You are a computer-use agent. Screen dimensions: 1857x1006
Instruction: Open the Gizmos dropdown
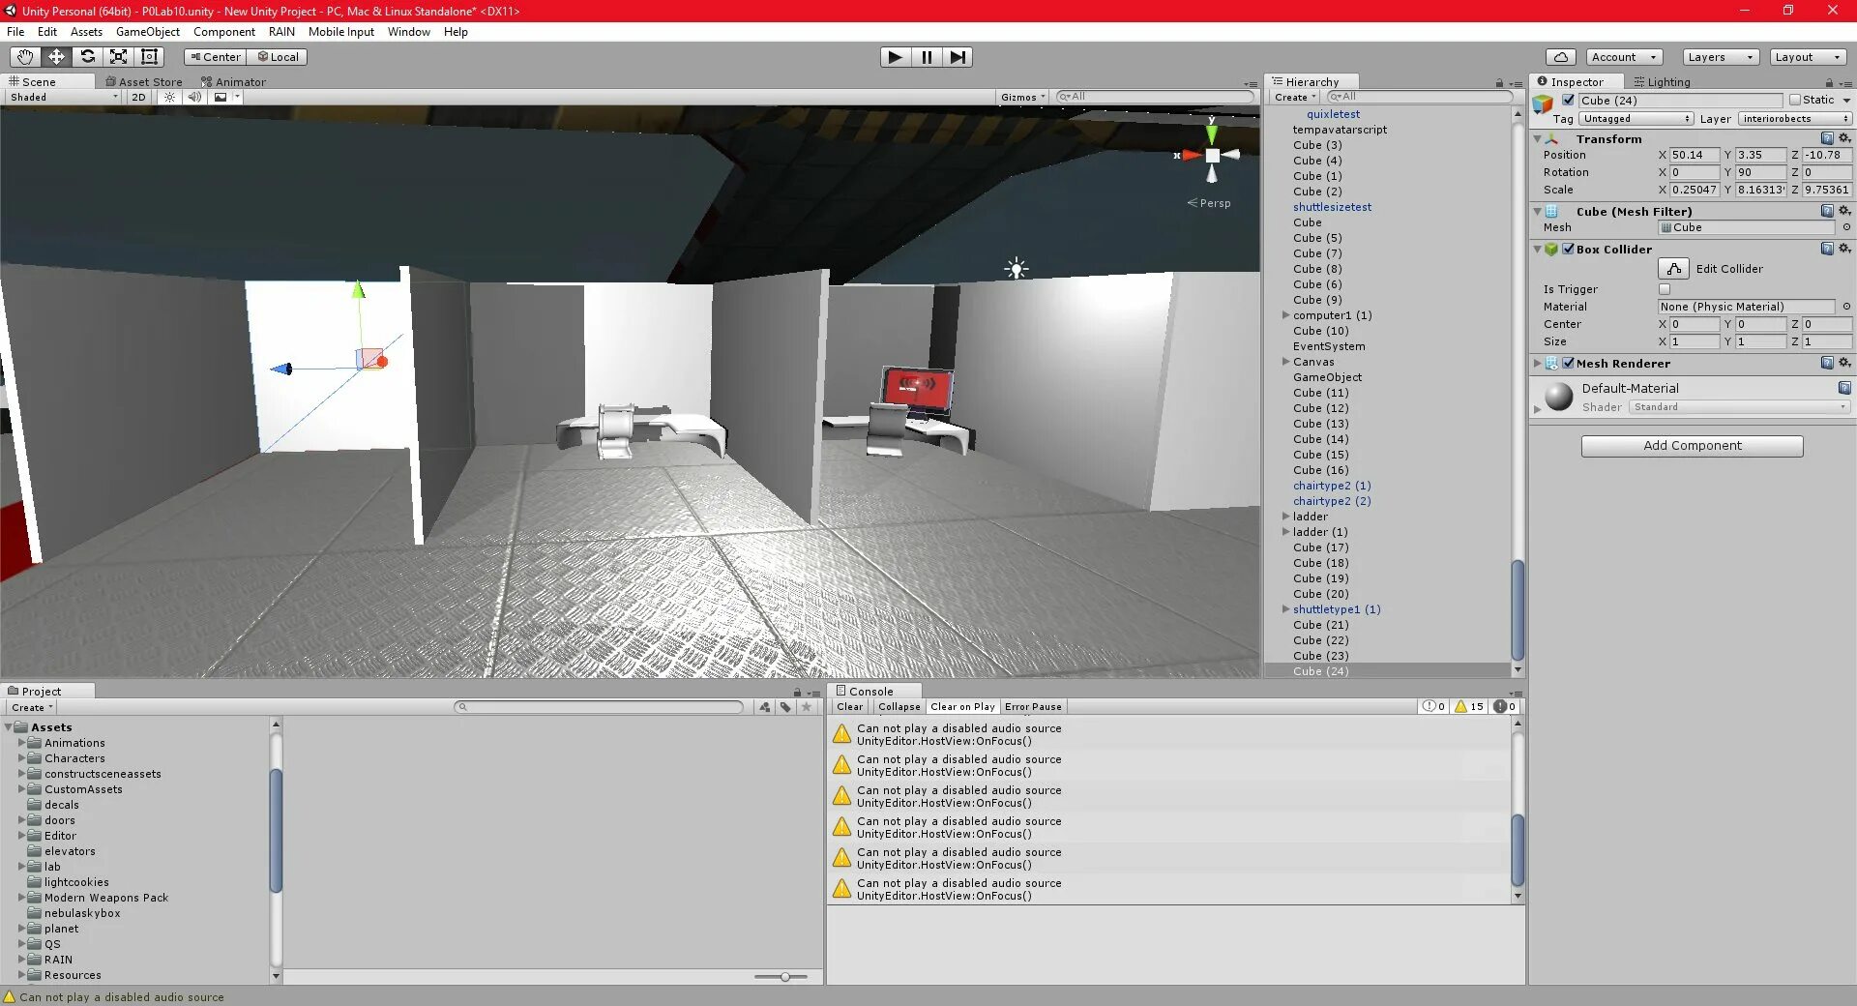click(1023, 97)
